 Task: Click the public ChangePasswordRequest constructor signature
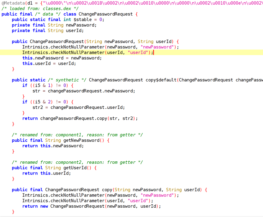point(96,42)
